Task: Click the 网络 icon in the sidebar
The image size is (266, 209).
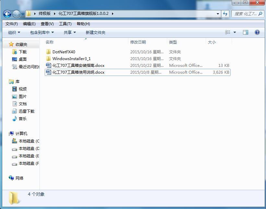Action: click(12, 178)
